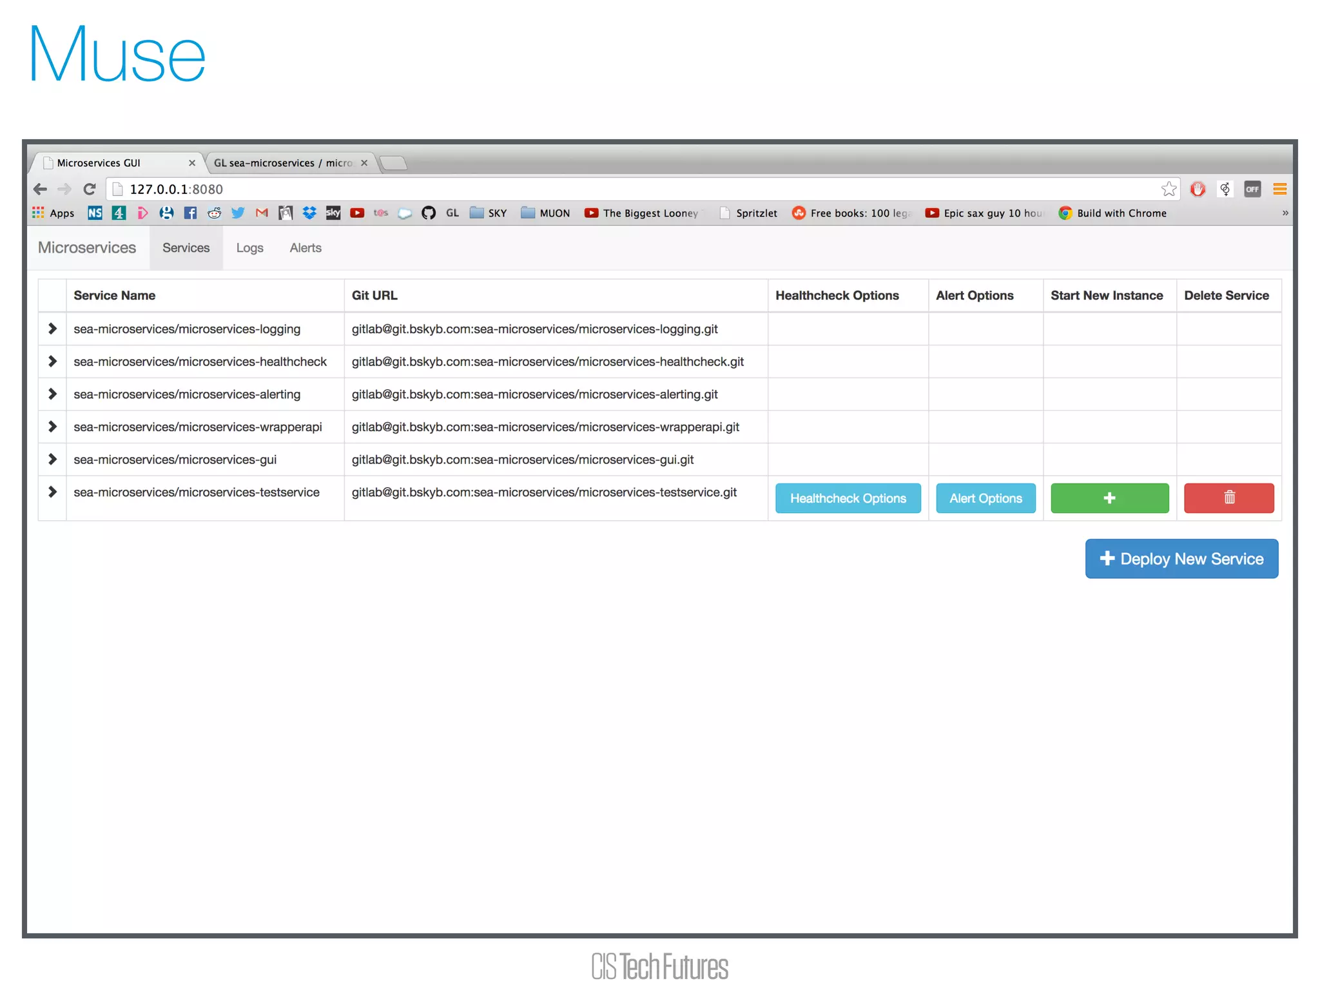
Task: Expand the microservices-gui row
Action: pos(52,459)
